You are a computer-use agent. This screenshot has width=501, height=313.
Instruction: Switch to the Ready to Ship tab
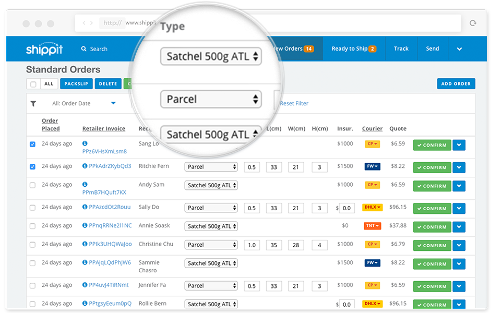[x=353, y=49]
